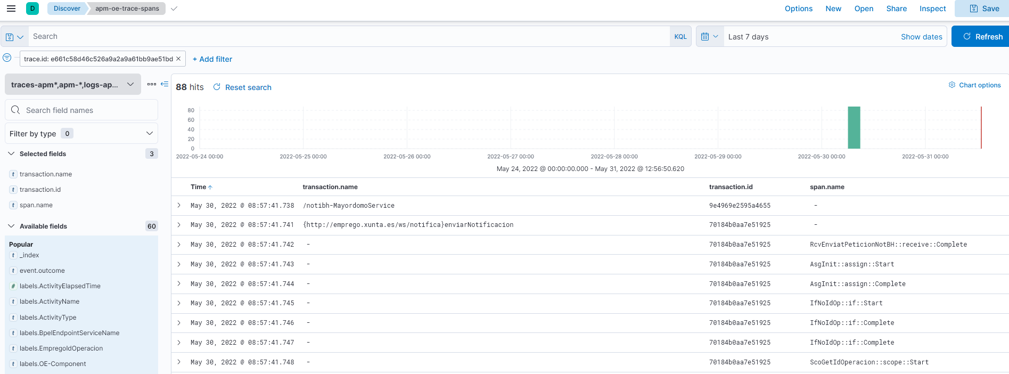Open the Inspect panel
The width and height of the screenshot is (1009, 374).
[x=932, y=9]
